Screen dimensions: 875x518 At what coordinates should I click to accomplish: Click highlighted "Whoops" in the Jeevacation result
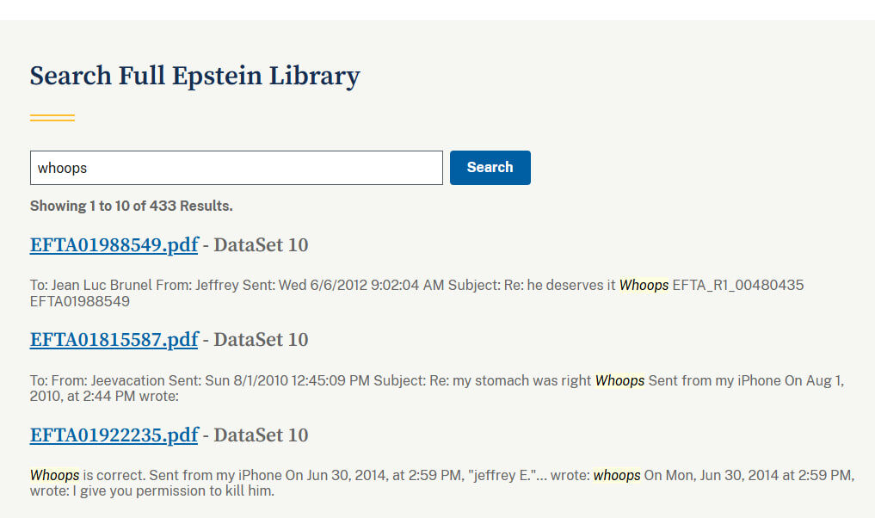click(x=619, y=380)
